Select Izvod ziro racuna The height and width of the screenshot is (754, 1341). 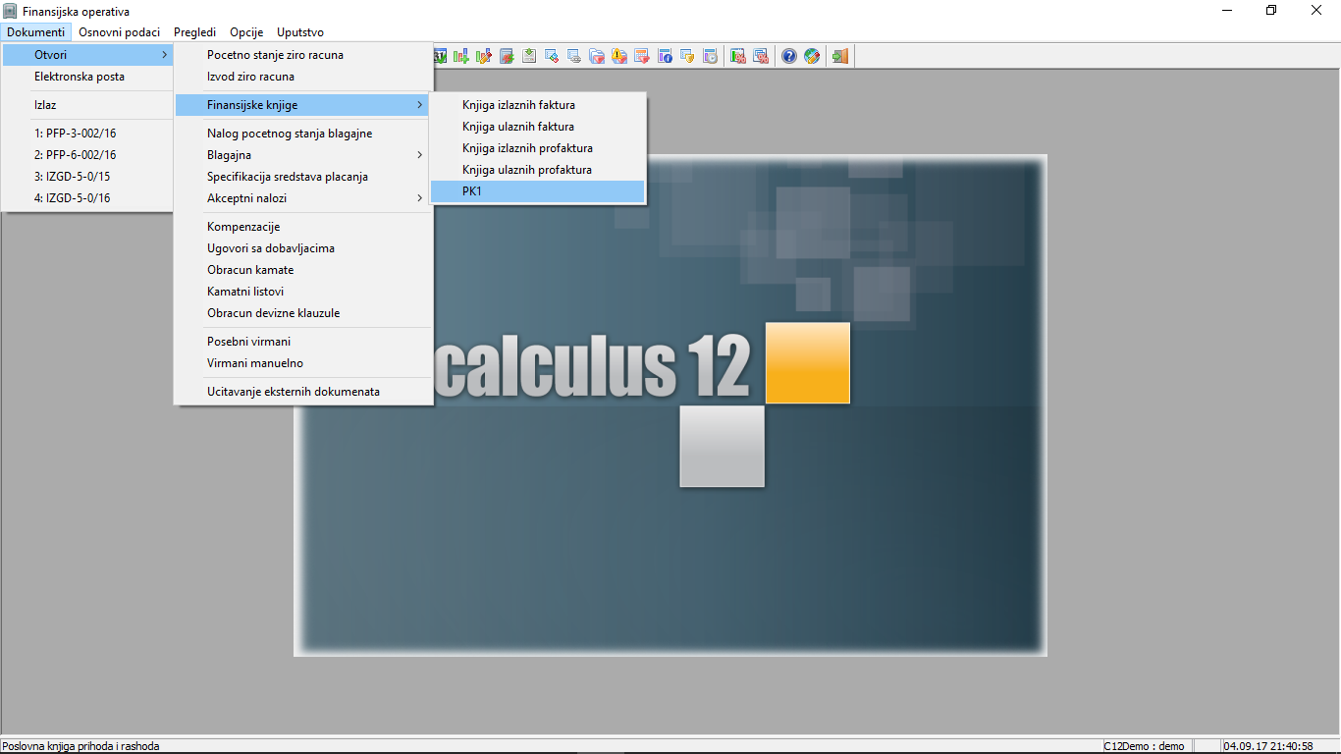[x=303, y=77]
